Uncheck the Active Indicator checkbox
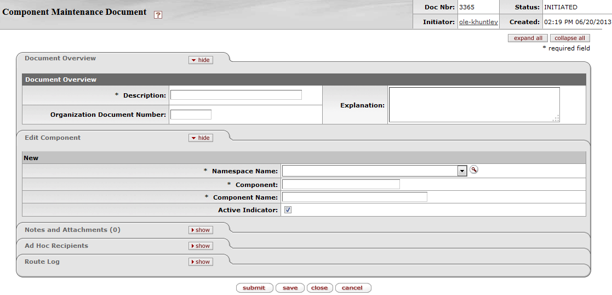This screenshot has width=612, height=295. click(288, 210)
